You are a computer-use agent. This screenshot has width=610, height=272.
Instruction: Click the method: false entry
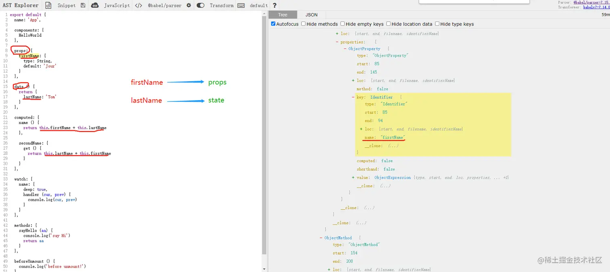pyautogui.click(x=372, y=89)
